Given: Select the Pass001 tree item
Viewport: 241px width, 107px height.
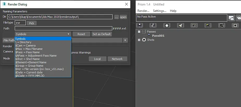Looking at the screenshot, I should [x=158, y=36].
